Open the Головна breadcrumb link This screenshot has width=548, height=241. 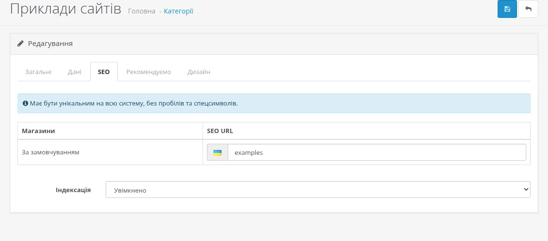point(141,11)
